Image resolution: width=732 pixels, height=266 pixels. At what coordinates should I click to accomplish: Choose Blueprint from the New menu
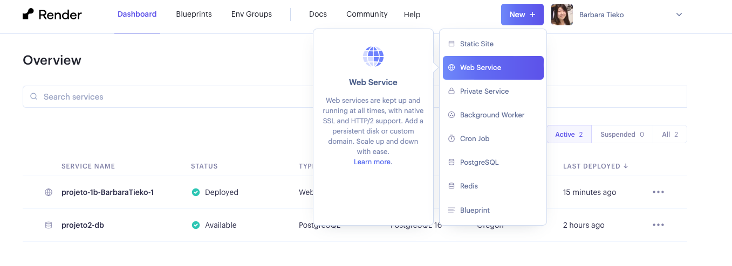point(493,210)
